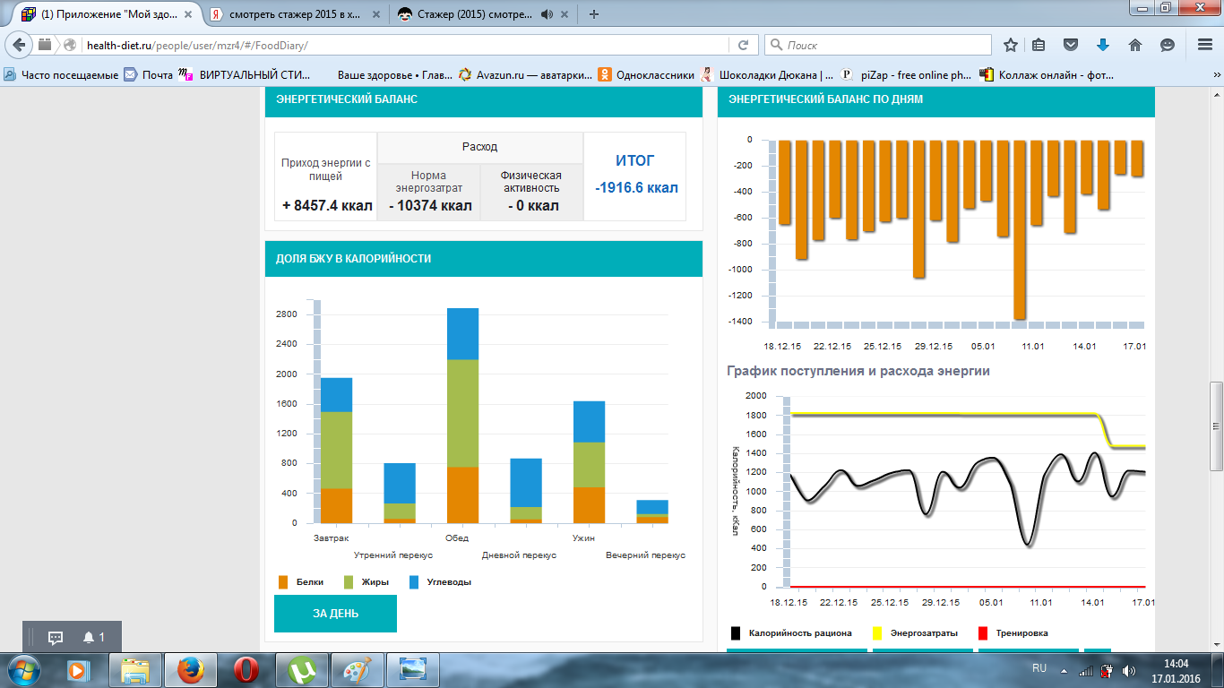Click the yellow Энергозатраты legend swatch
This screenshot has height=688, width=1224.
pyautogui.click(x=878, y=633)
